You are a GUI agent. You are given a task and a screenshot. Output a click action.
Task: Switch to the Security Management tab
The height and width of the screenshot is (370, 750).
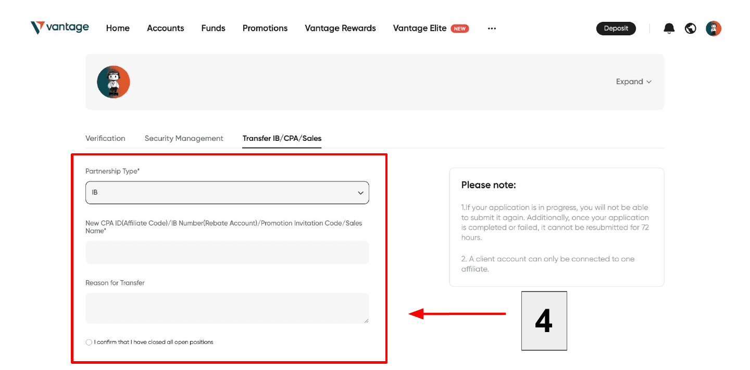coord(184,138)
